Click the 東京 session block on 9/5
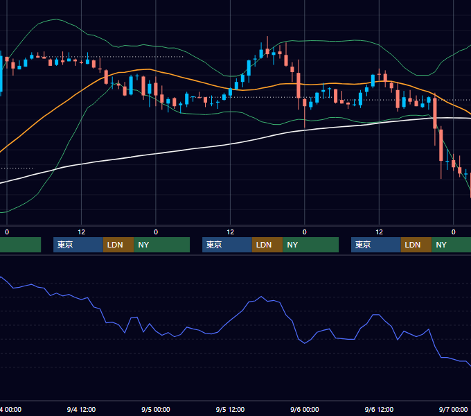 point(227,245)
